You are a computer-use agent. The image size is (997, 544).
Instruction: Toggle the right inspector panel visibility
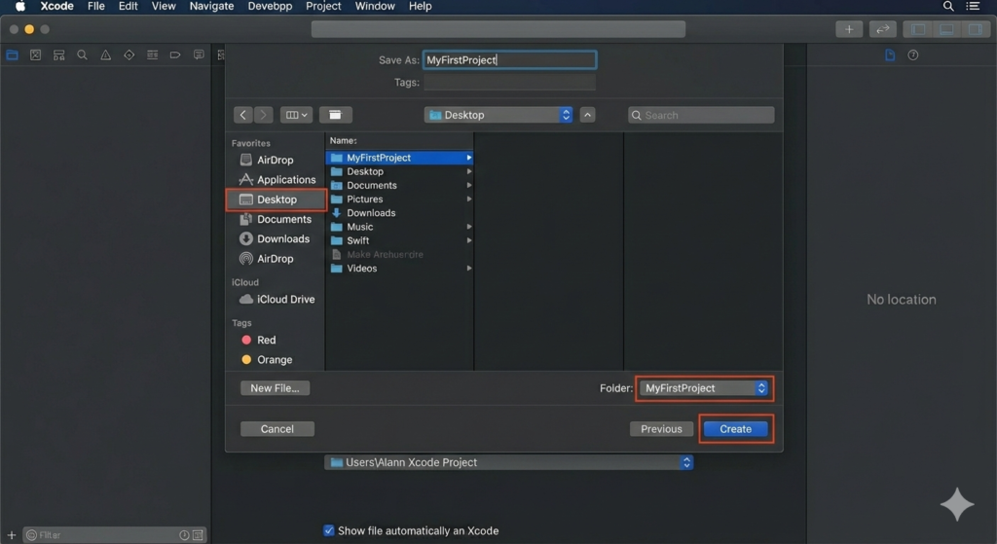(x=974, y=29)
